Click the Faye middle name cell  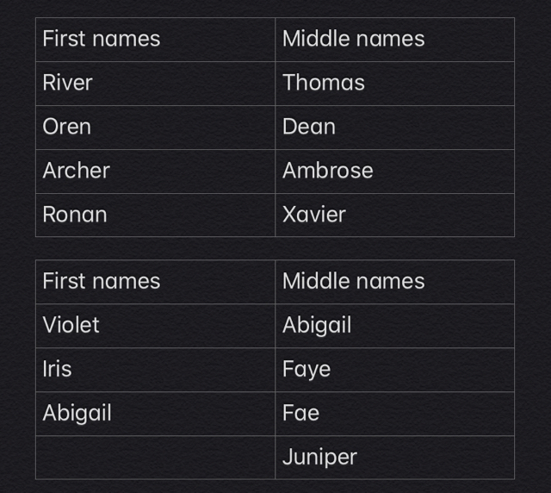point(394,370)
